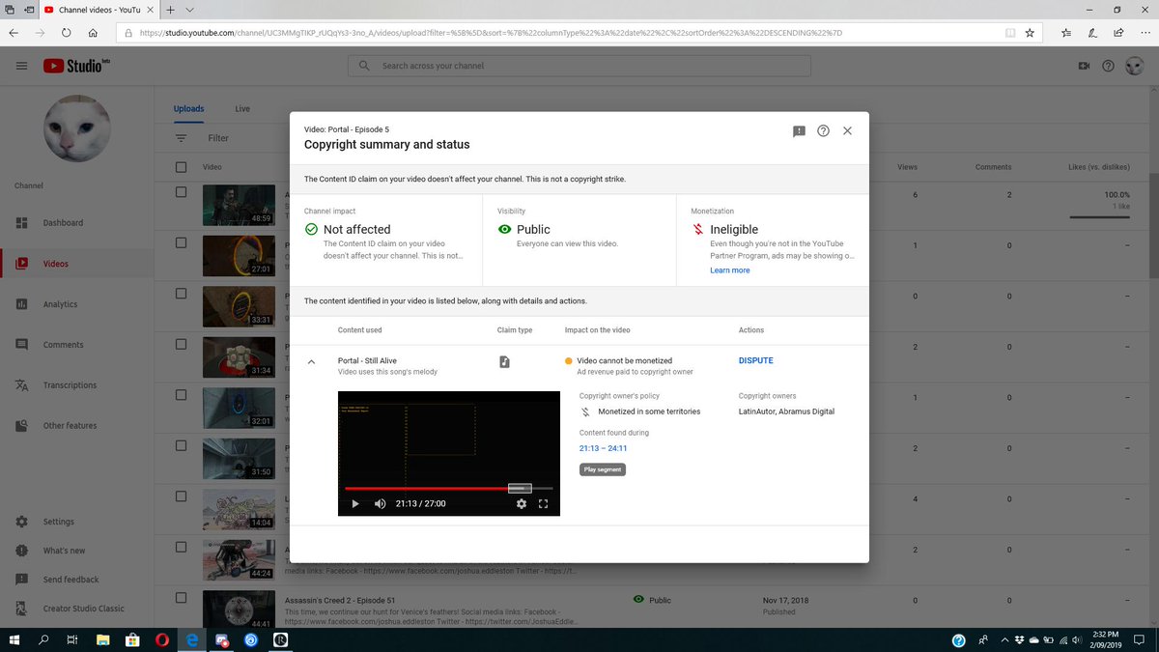Open video player settings gear
This screenshot has width=1159, height=652.
pos(522,503)
